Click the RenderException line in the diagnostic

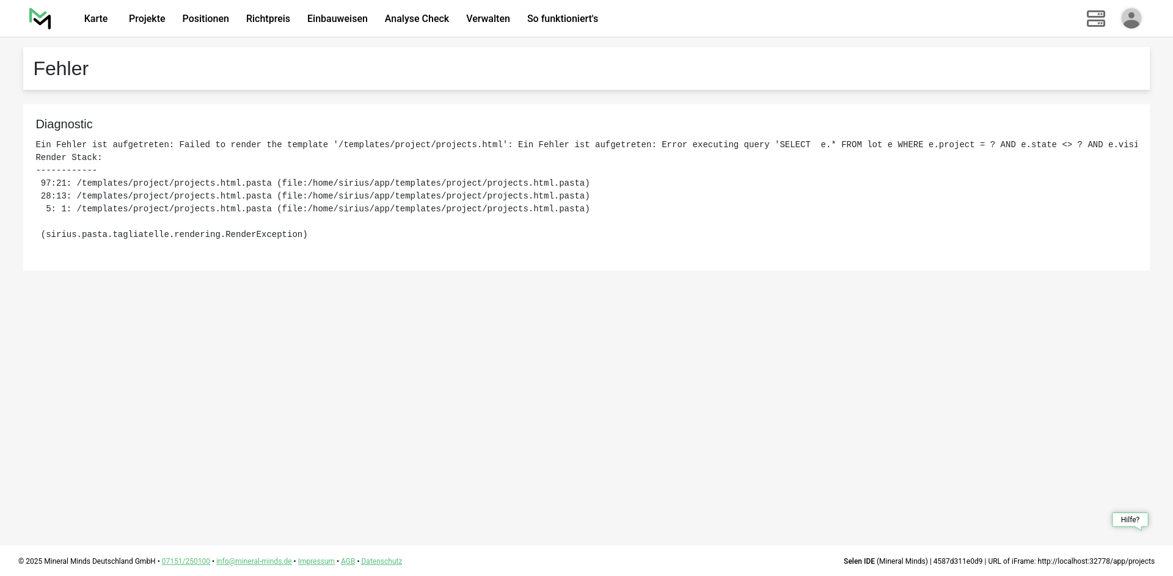coord(174,235)
